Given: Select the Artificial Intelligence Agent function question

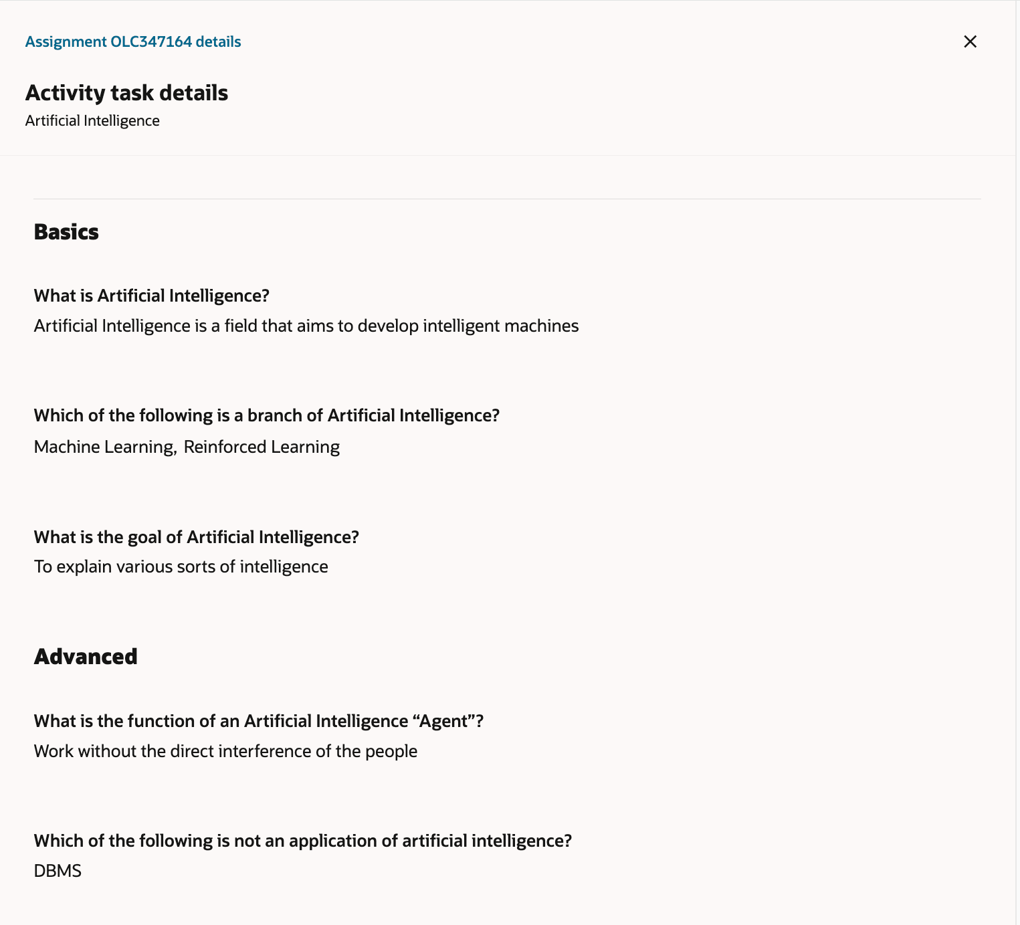Looking at the screenshot, I should (259, 721).
